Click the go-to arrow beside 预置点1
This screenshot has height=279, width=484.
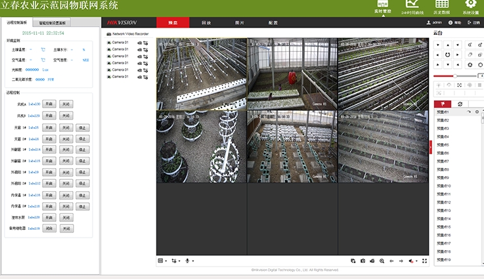(x=469, y=112)
